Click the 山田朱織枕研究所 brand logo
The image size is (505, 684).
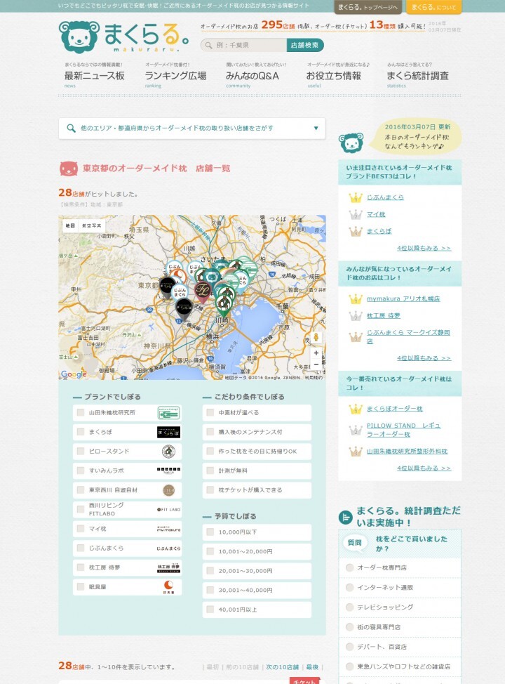(168, 413)
